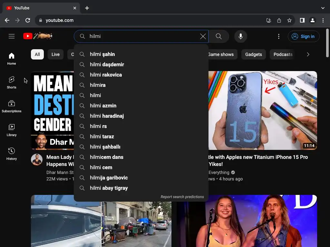This screenshot has height=247, width=330.
Task: Open the Dhar Mann channel avatar
Action: (x=37, y=160)
